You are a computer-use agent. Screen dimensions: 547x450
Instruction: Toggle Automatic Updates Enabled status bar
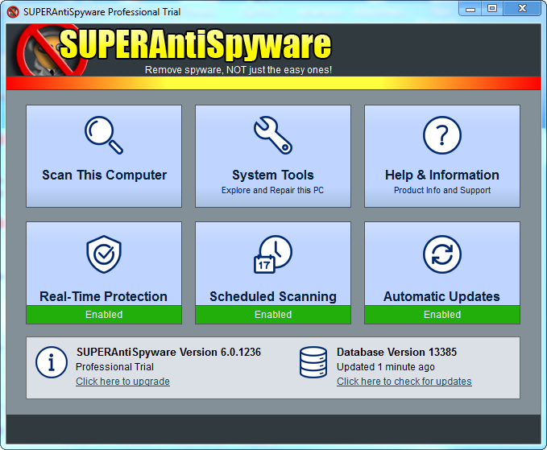(442, 315)
